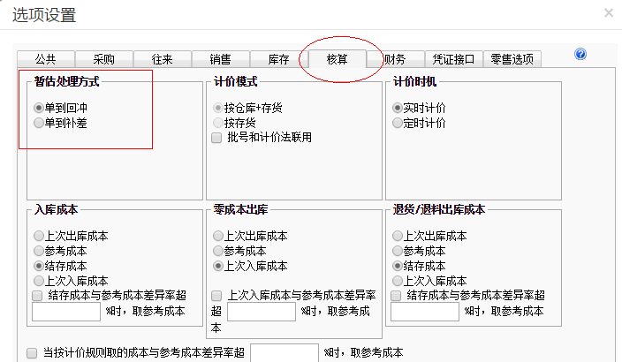Choose 上次入库成本 under 退货/退料出库成本

tap(398, 281)
